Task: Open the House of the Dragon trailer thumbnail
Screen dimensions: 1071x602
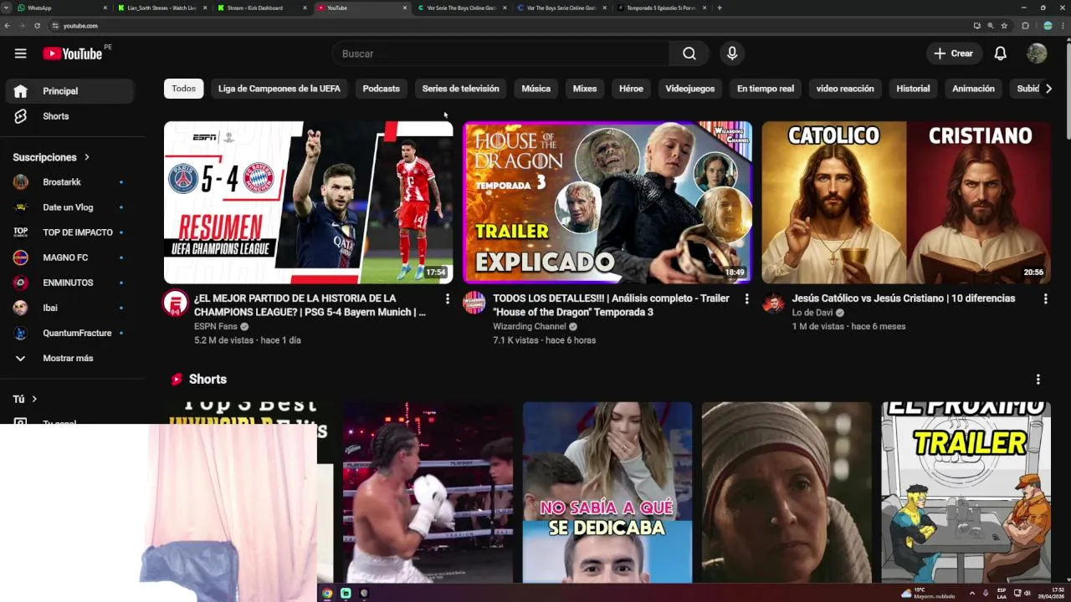Action: coord(607,202)
